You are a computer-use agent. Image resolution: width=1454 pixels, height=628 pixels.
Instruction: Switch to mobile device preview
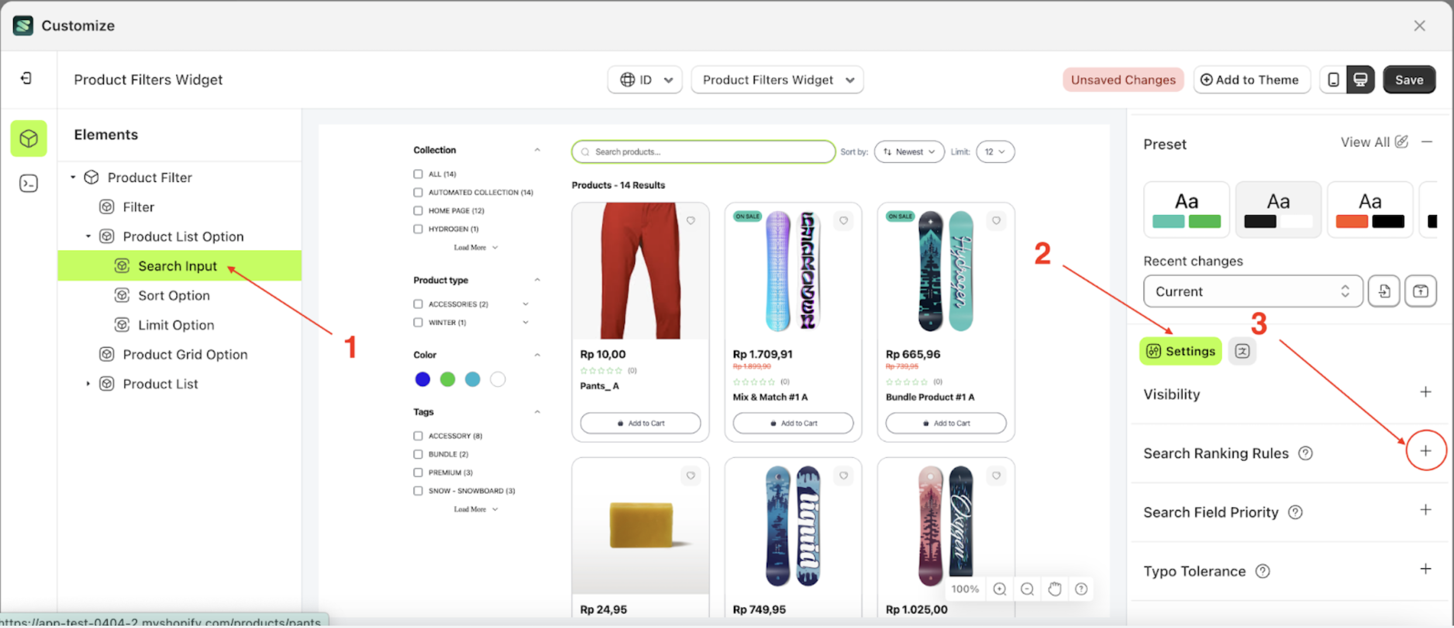click(1333, 80)
